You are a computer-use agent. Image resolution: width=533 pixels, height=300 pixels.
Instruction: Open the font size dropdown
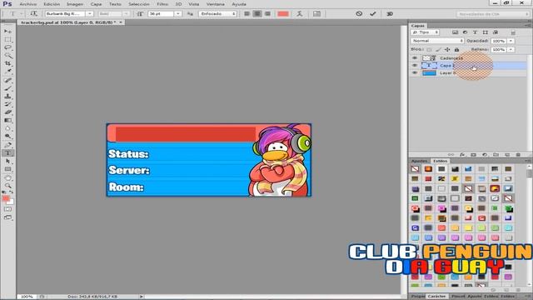point(177,13)
